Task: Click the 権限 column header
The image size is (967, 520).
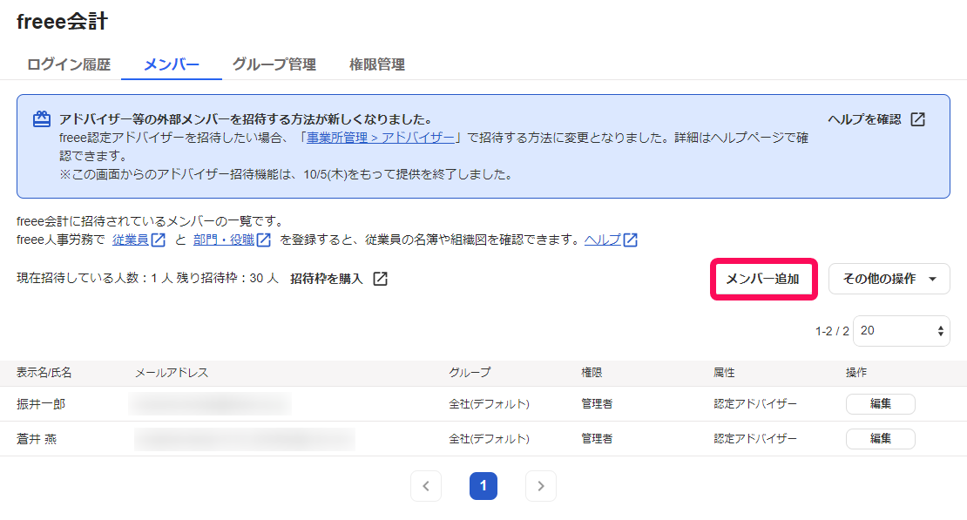Action: click(x=592, y=373)
